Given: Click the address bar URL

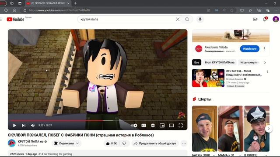Looking at the screenshot, I should point(59,10).
